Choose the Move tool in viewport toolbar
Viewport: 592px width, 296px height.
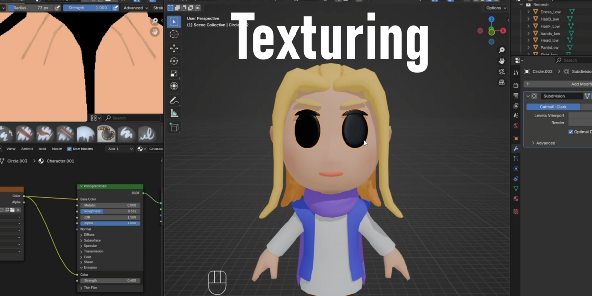coord(174,48)
